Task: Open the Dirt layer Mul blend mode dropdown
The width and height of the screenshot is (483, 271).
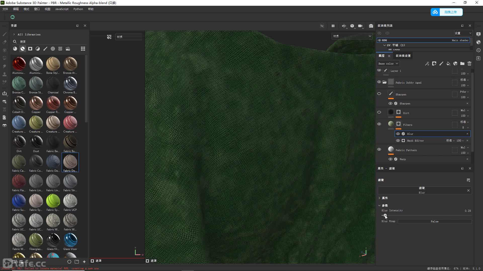Action: pos(465,110)
